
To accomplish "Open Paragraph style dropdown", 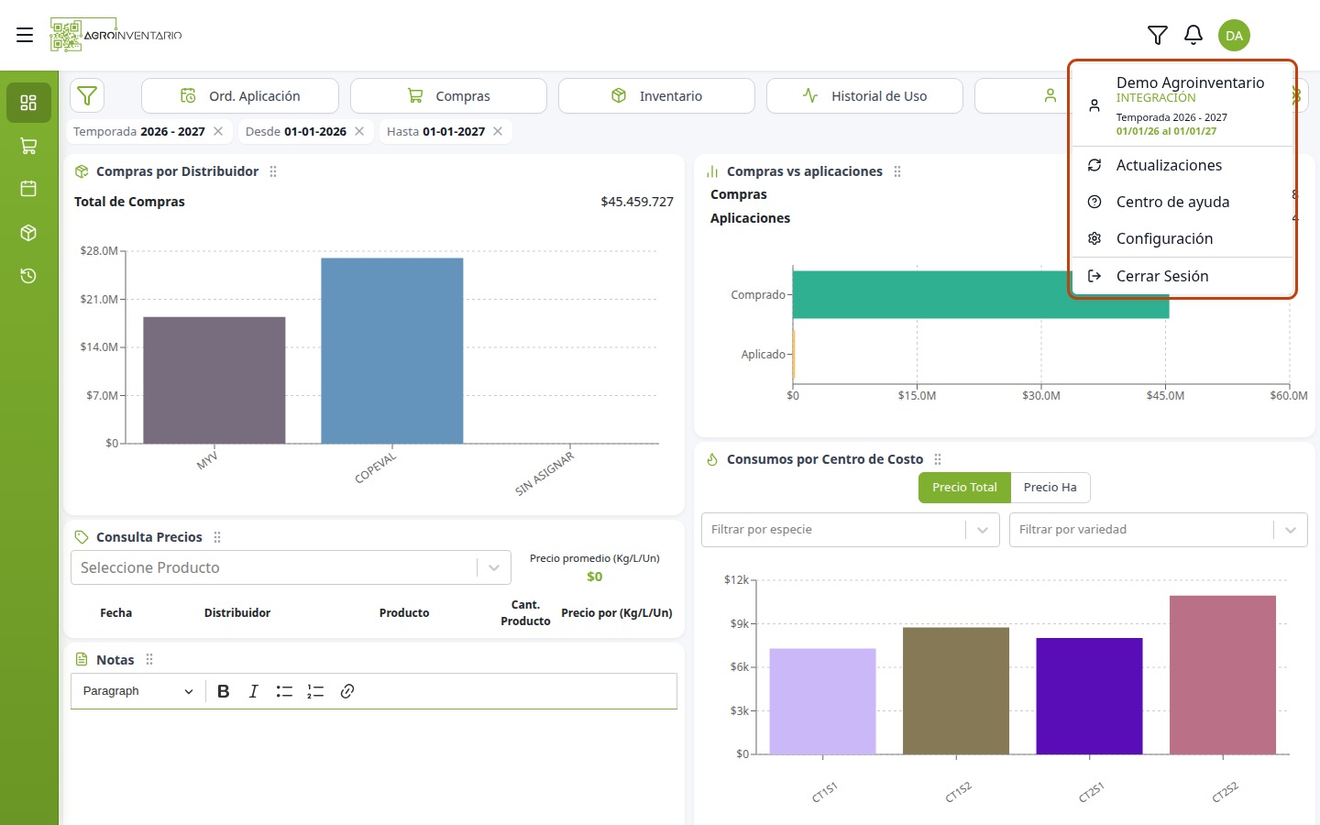I will (137, 691).
